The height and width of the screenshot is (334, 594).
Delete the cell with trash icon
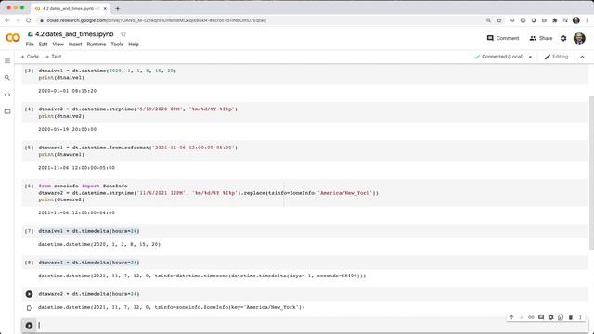(x=571, y=317)
